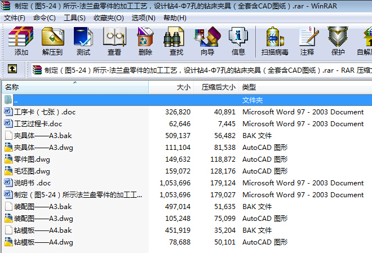The image size is (372, 253).
Task: Click Word icon of 说明书 .doc
Action: (8, 183)
